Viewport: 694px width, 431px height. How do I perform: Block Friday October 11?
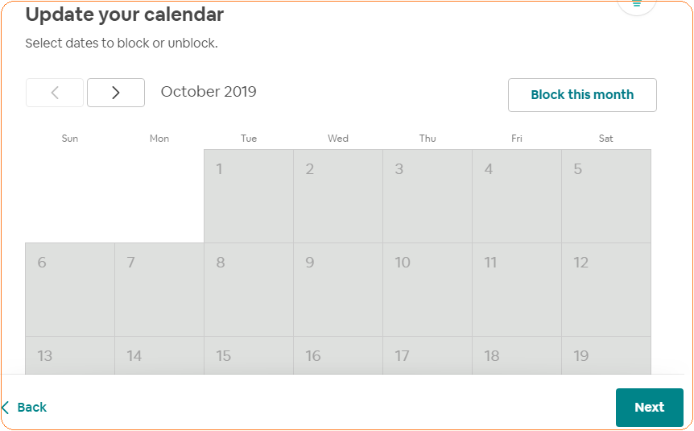[517, 289]
